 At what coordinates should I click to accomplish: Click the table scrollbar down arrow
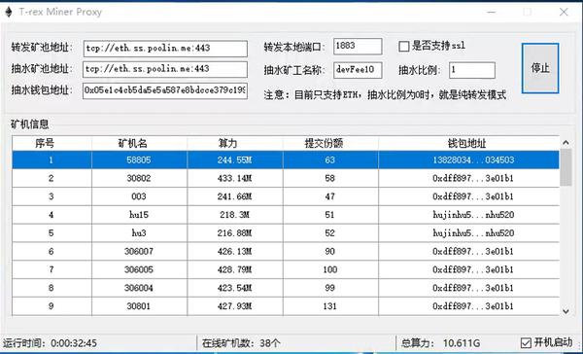pyautogui.click(x=566, y=311)
